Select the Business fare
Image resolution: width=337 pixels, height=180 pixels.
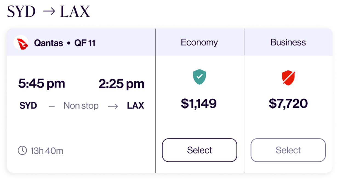[288, 150]
